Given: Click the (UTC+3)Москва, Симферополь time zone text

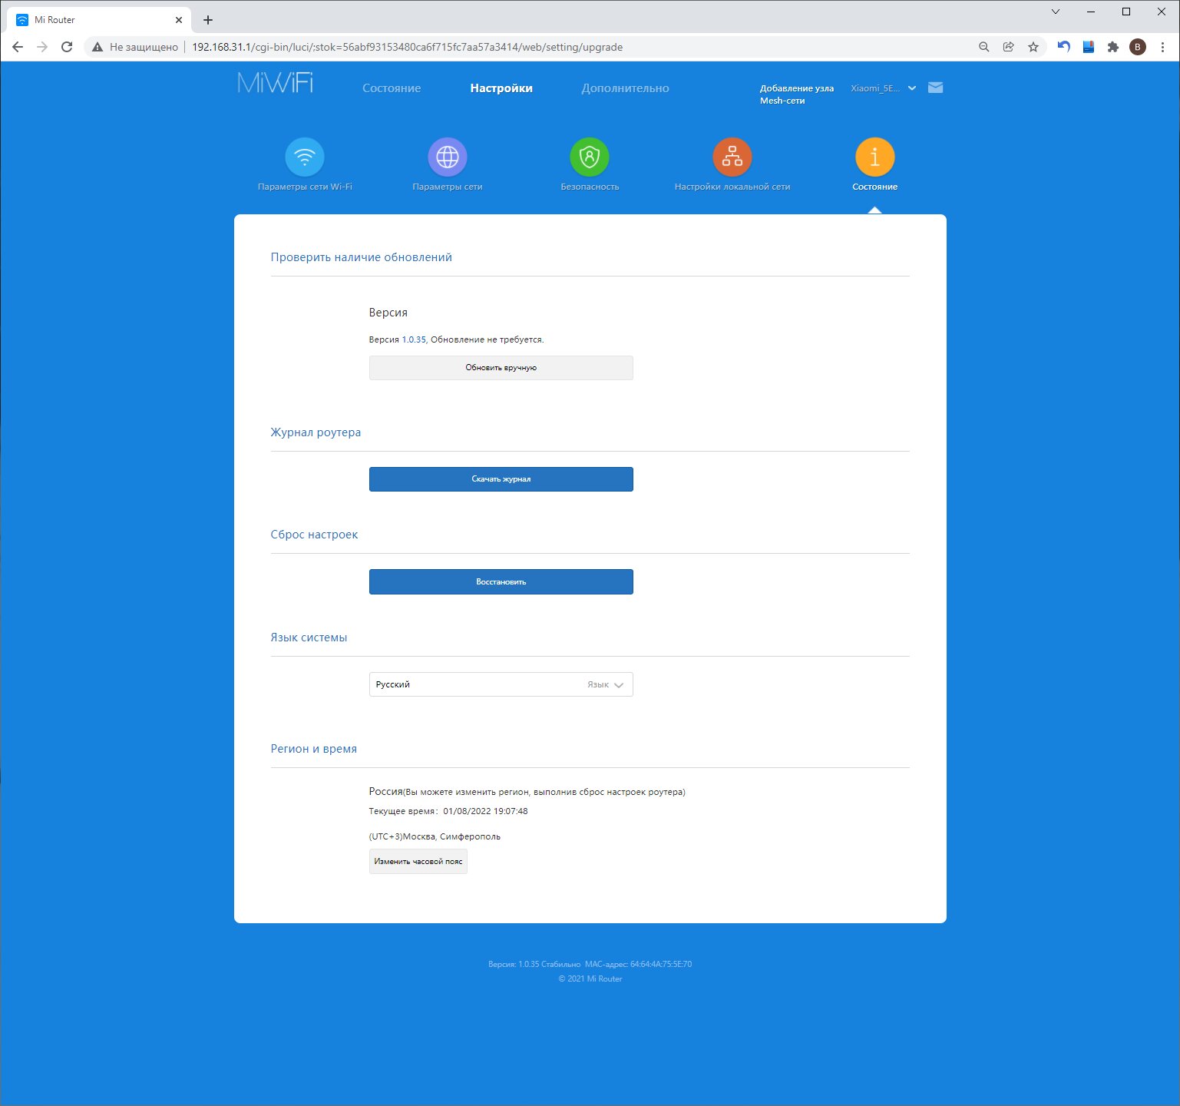Looking at the screenshot, I should (x=435, y=836).
